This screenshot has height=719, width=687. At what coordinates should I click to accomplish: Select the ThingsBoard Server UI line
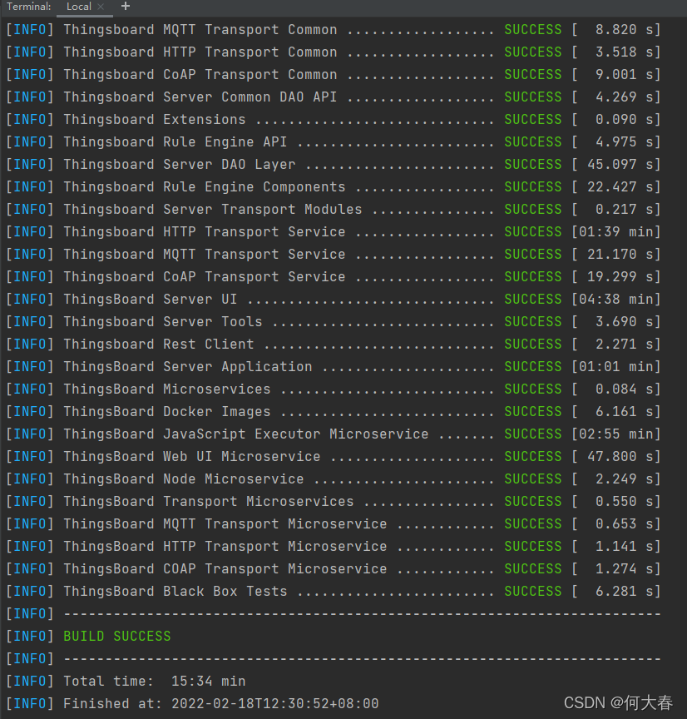click(x=334, y=300)
